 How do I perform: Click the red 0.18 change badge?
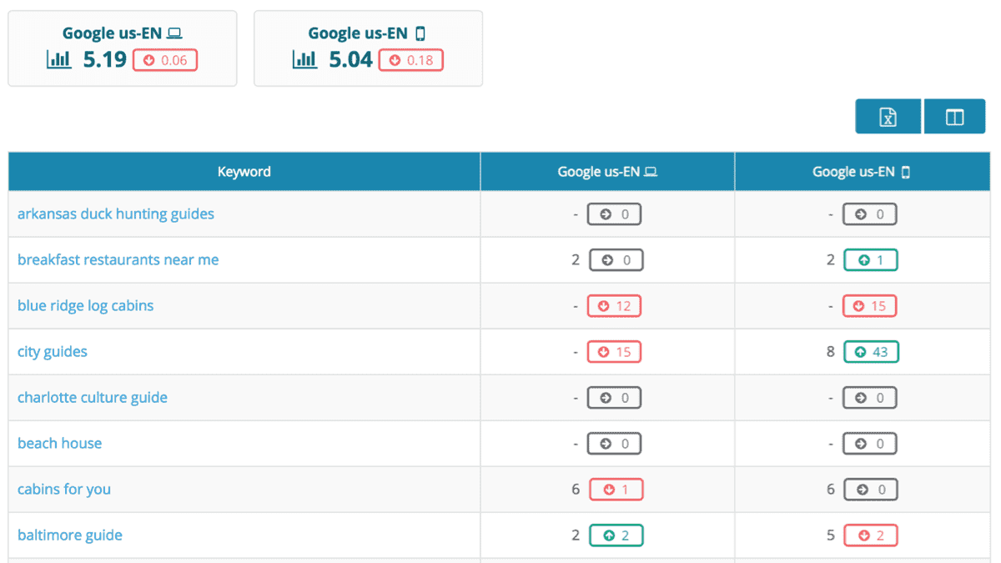point(411,60)
